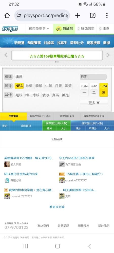
Task: Select 賽馬 category
Action: [x=55, y=95]
